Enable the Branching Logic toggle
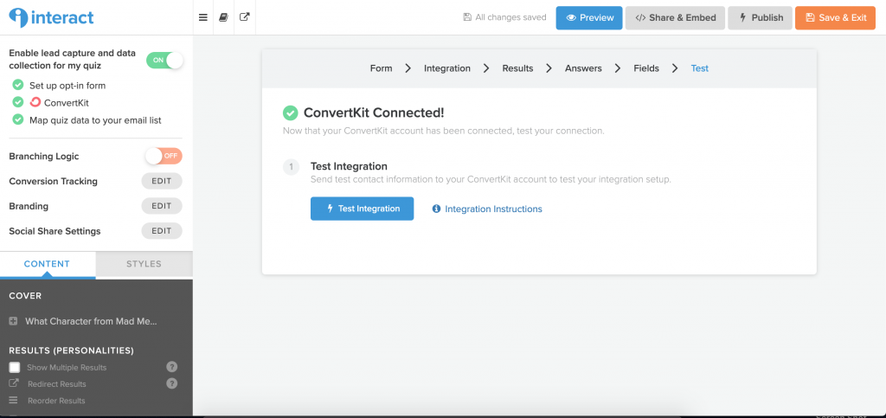 coord(164,156)
